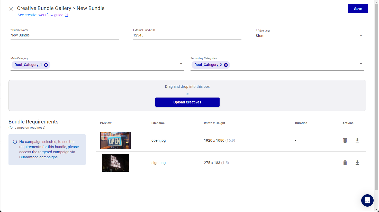This screenshot has height=212, width=379.
Task: Expand the Secondary Categories dropdown
Action: coord(361,64)
